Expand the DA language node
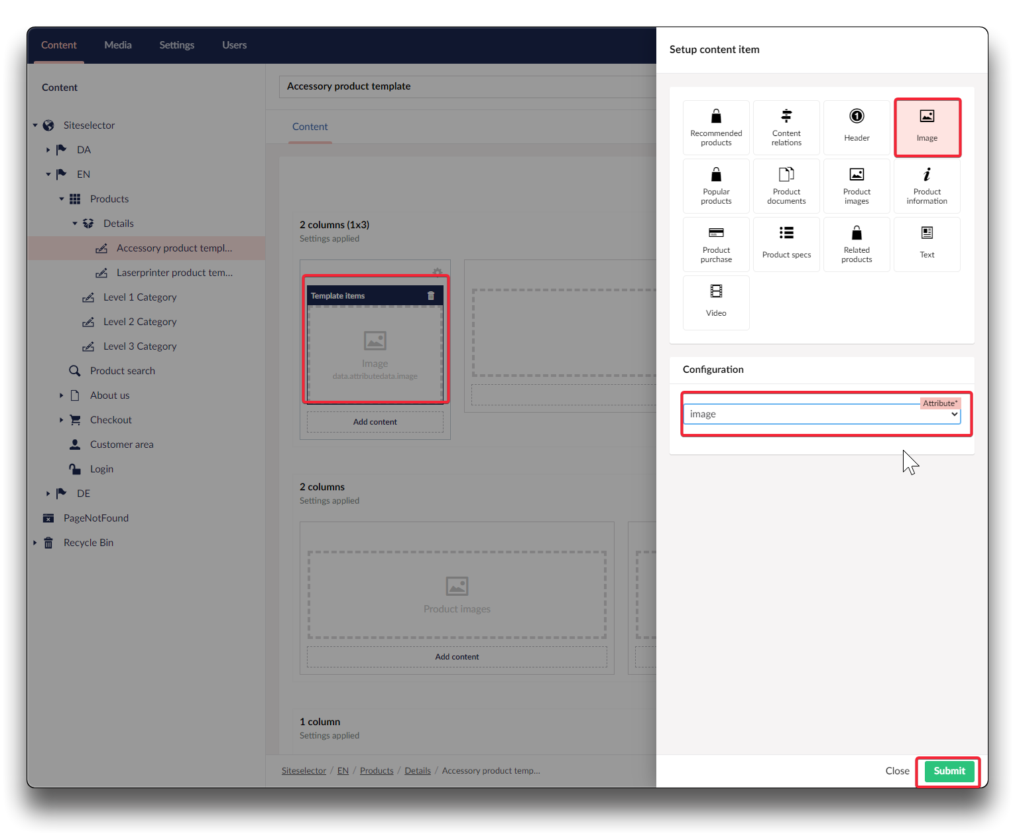 click(x=48, y=150)
